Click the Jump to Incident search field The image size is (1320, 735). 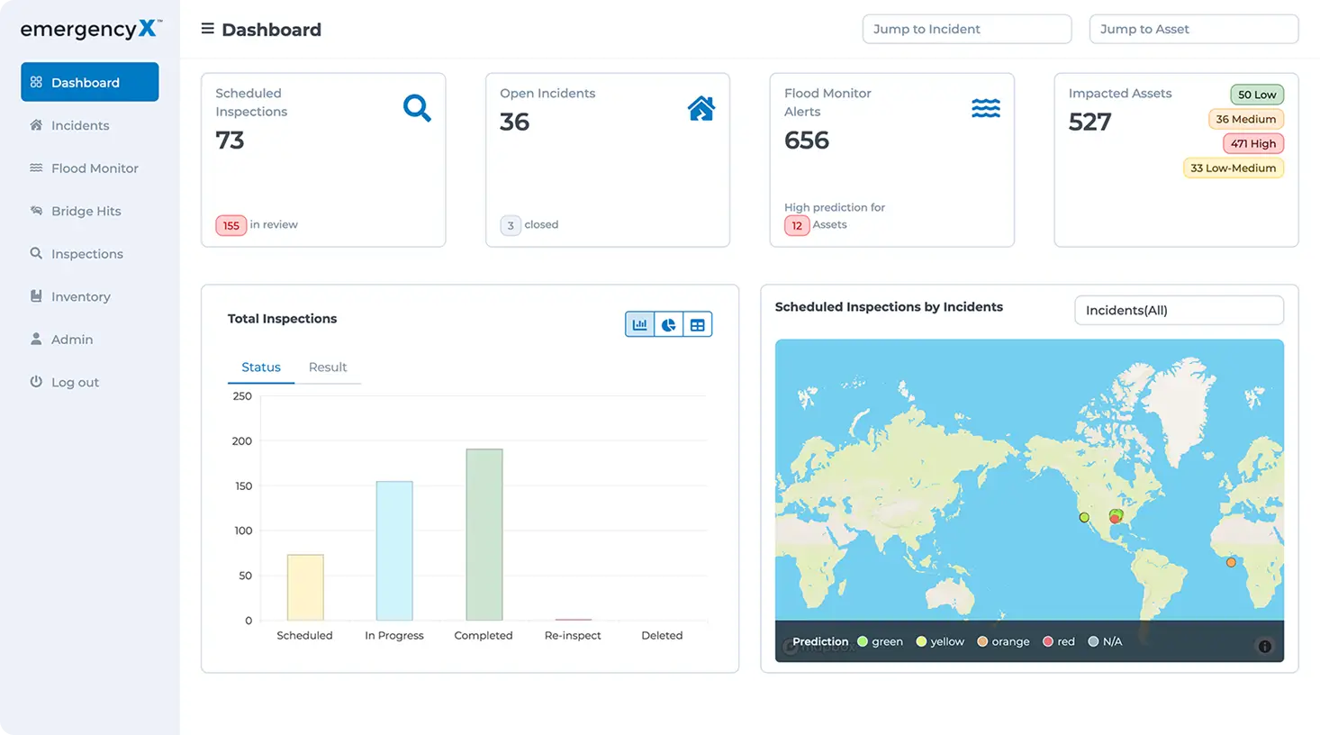(965, 29)
